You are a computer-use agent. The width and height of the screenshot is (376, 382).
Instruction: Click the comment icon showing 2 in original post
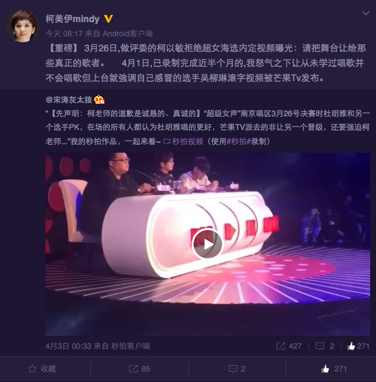click(325, 346)
